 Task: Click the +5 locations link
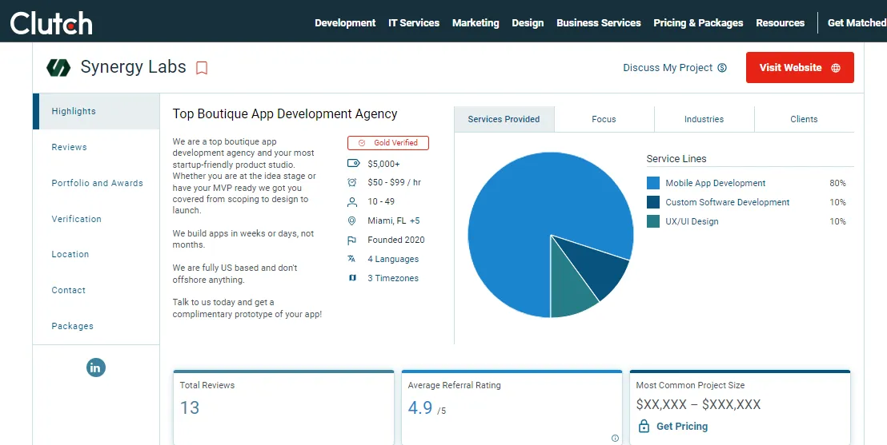tap(415, 221)
